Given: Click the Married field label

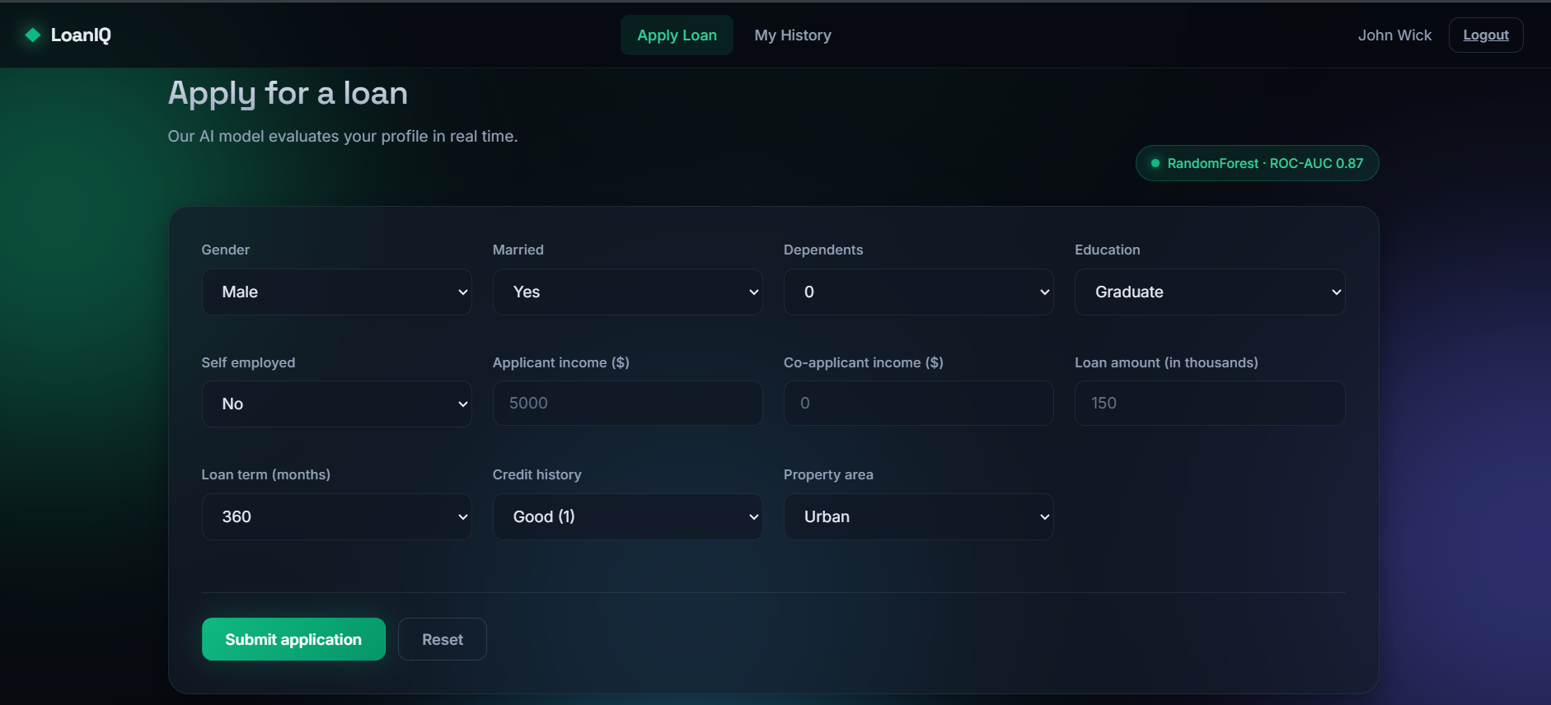Looking at the screenshot, I should tap(518, 250).
